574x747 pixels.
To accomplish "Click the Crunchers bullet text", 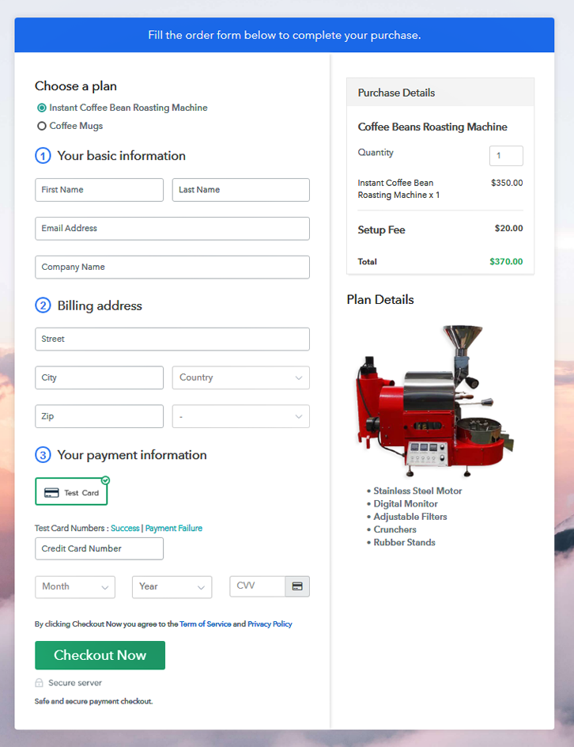I will [395, 529].
